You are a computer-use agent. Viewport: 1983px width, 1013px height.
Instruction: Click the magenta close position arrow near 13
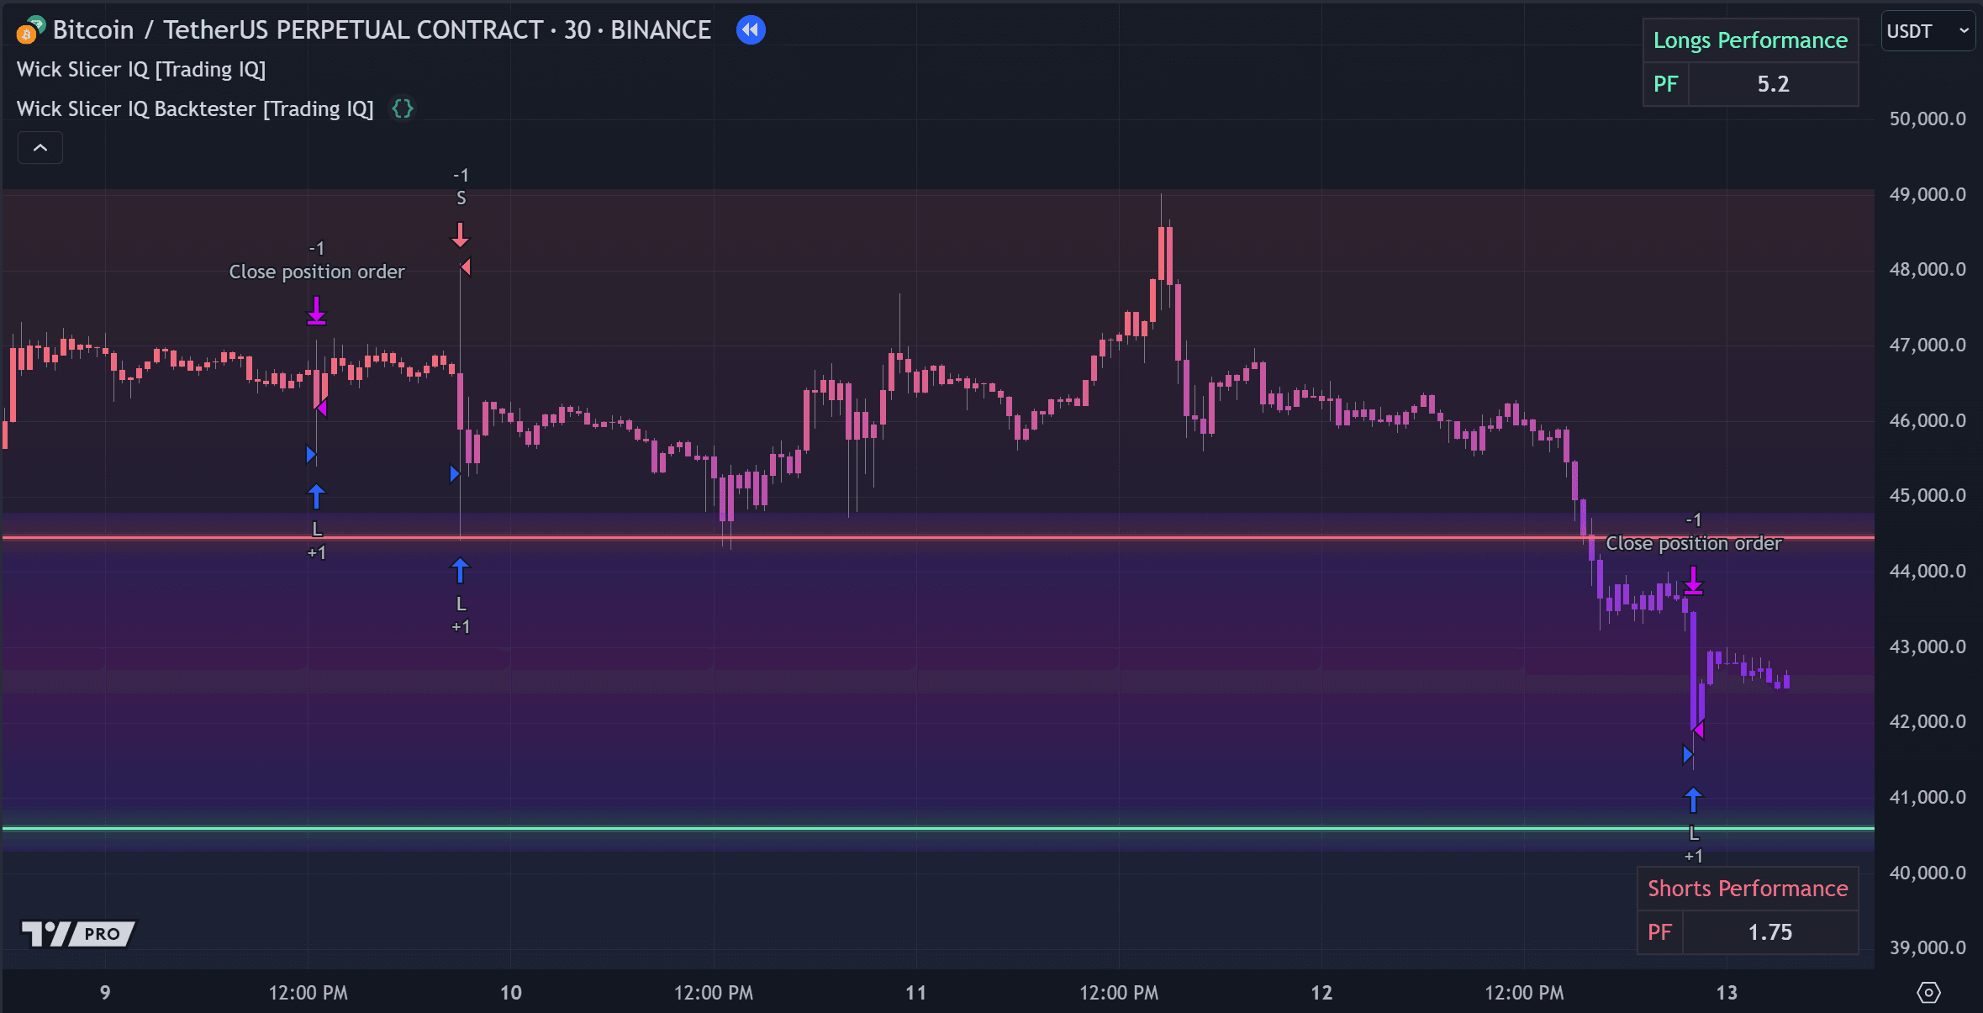(x=1693, y=581)
